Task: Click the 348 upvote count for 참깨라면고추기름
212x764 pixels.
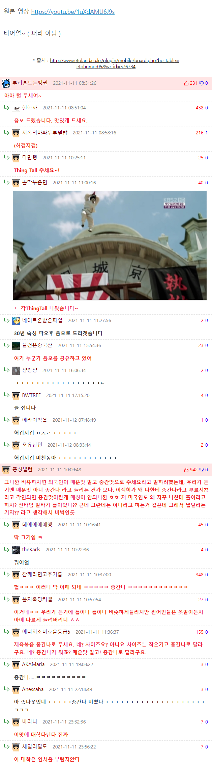Action: coord(200,575)
